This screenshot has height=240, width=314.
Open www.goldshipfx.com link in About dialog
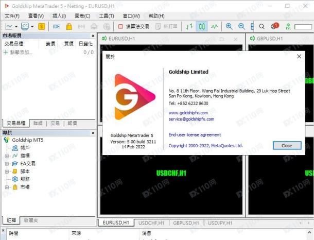[x=188, y=113]
